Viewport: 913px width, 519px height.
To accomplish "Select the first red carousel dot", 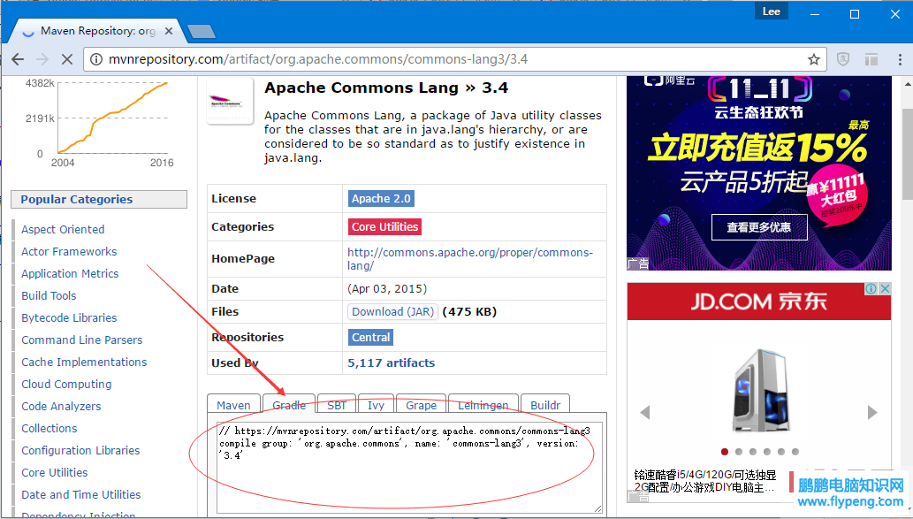I will 725,452.
